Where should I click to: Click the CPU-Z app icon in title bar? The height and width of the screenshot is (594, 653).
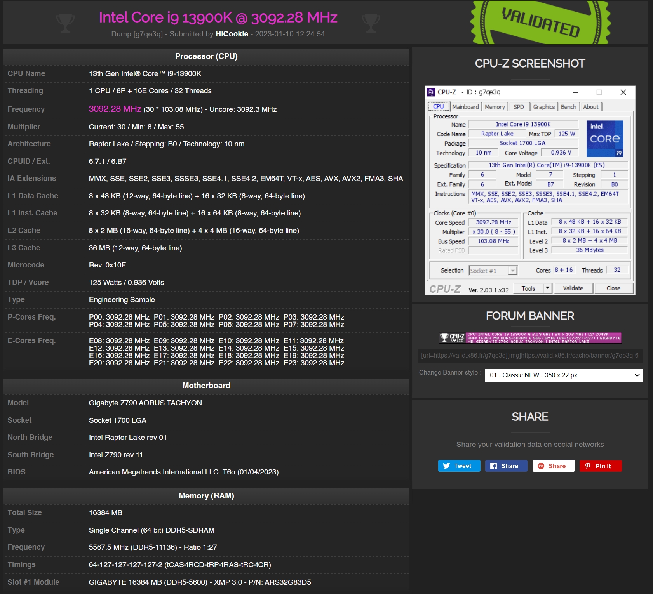[x=431, y=92]
